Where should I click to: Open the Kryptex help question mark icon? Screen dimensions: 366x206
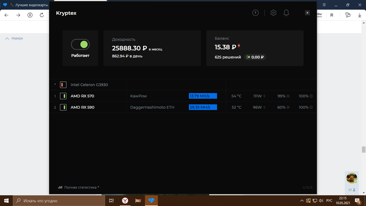[x=255, y=13]
